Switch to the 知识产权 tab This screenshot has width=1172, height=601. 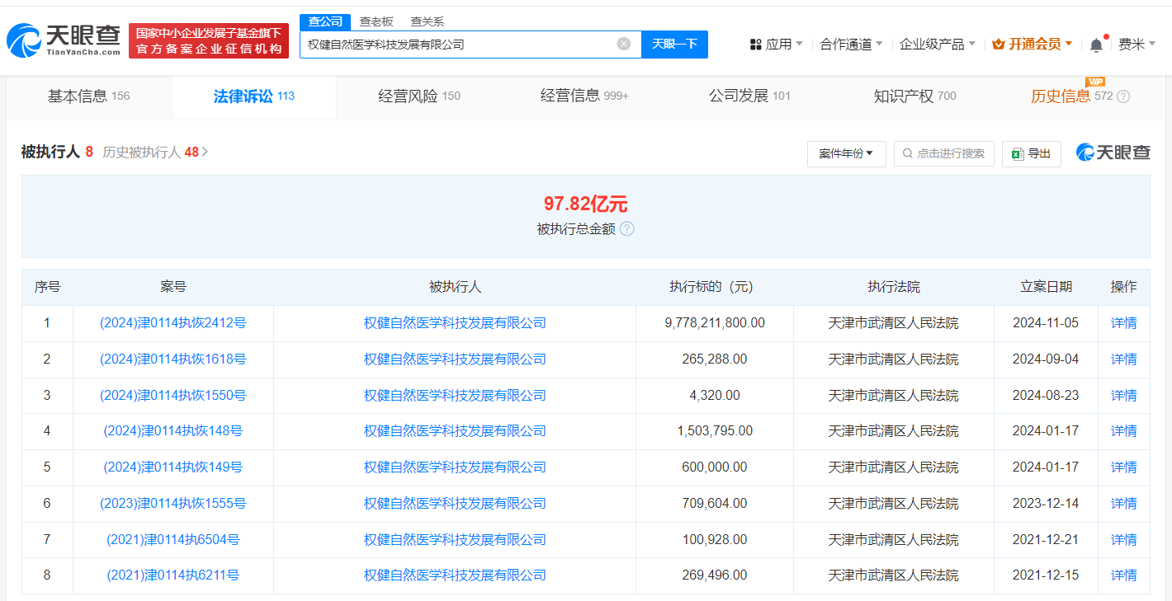[914, 96]
